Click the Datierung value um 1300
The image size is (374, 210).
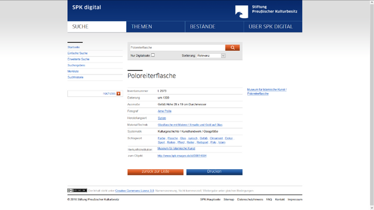164,98
